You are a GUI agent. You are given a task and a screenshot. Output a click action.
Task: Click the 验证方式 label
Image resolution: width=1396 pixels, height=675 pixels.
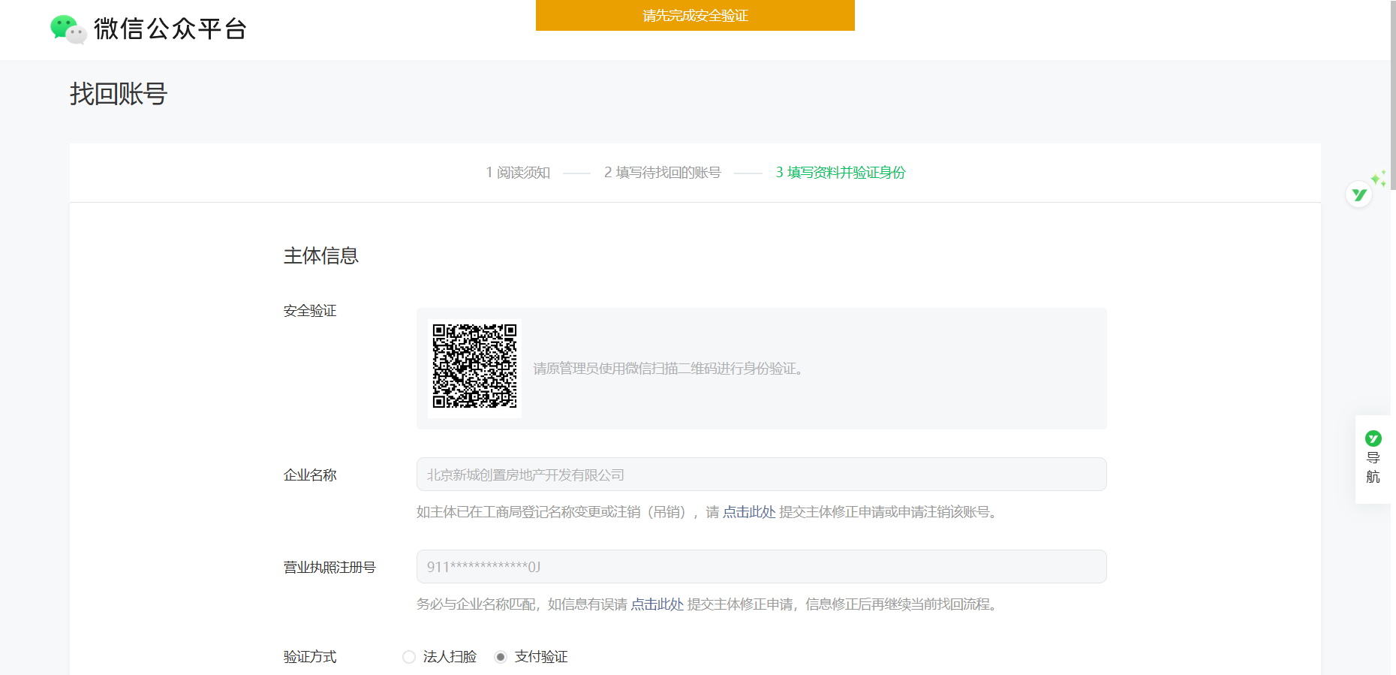pos(309,657)
